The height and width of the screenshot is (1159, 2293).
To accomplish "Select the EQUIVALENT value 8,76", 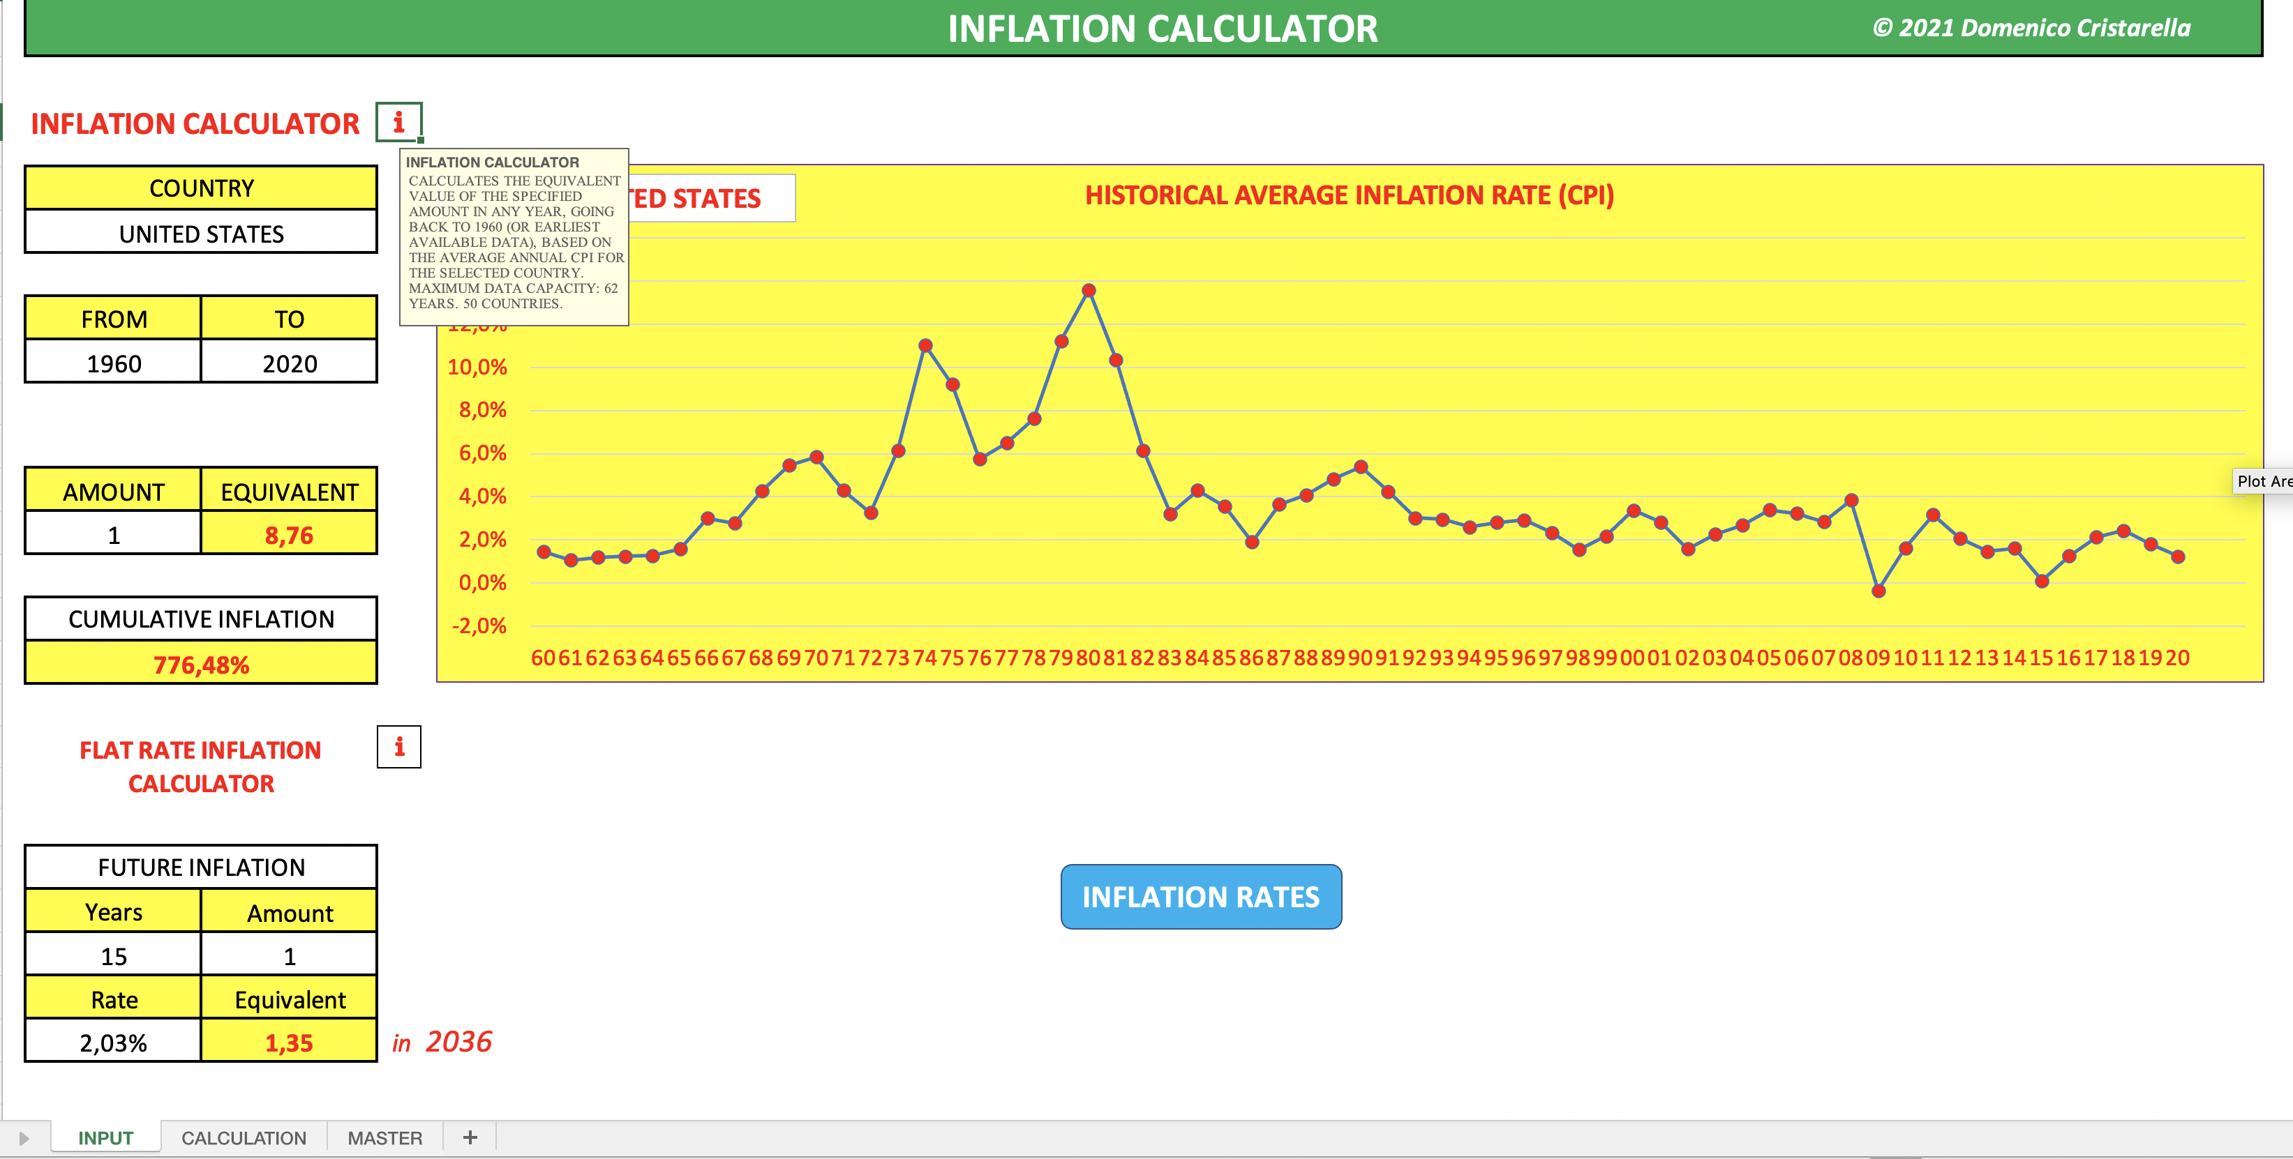I will click(290, 535).
